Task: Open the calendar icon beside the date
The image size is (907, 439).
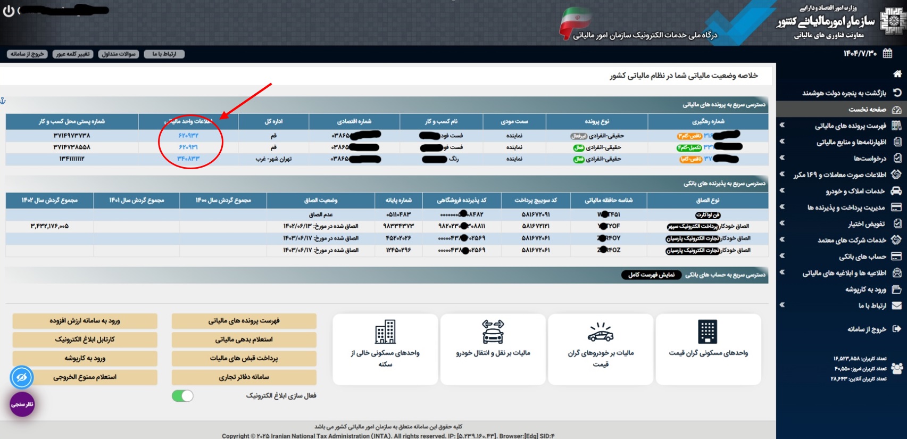Action: [887, 53]
